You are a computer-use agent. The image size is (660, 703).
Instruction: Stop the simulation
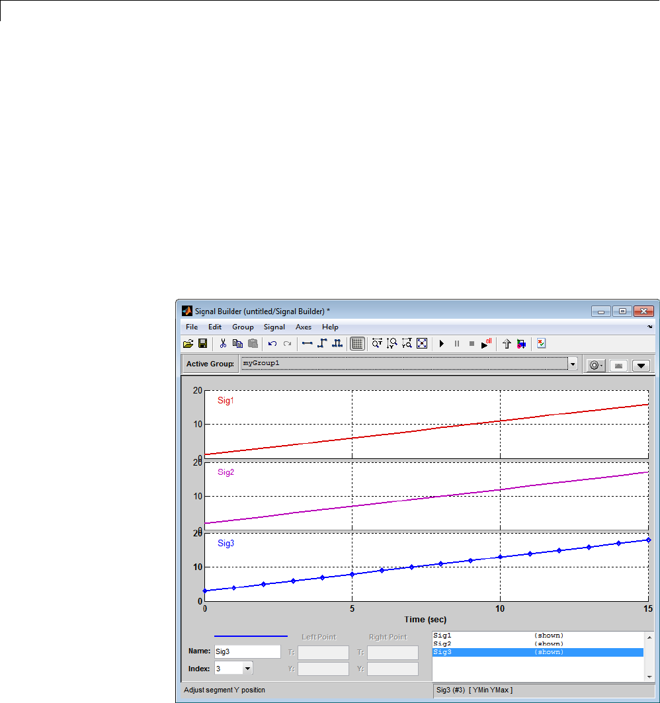(x=472, y=344)
